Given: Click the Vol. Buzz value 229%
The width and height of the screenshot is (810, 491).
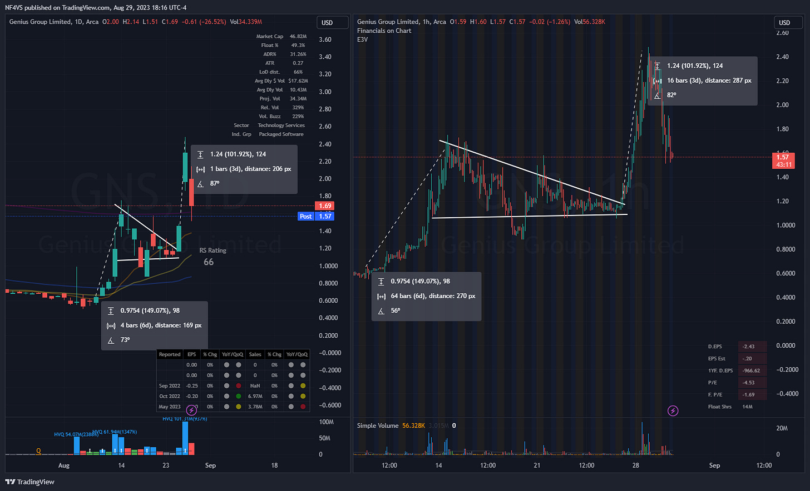Looking at the screenshot, I should tap(298, 116).
